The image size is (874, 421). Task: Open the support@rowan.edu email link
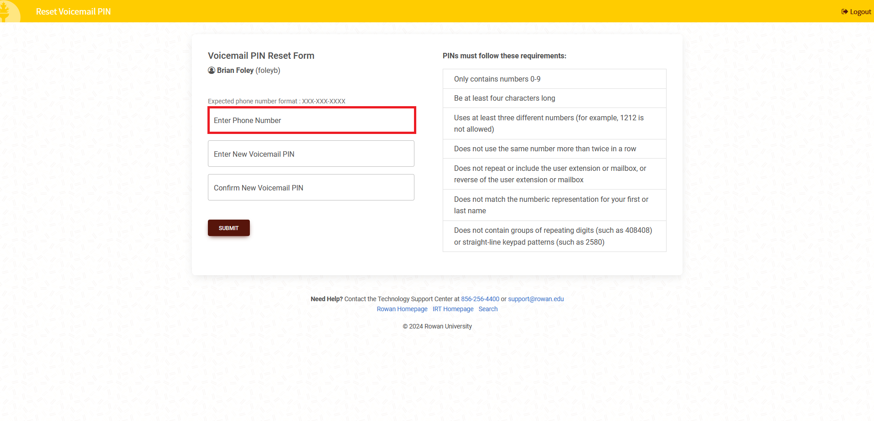[535, 299]
